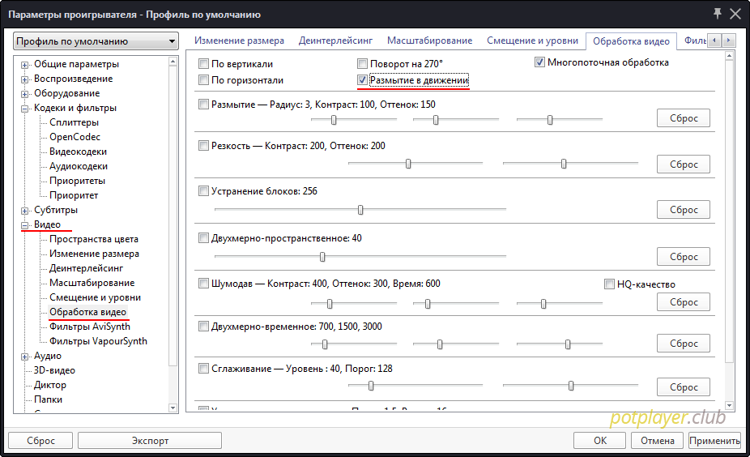Select Фильтры AviSynth in the tree
This screenshot has height=457, width=750.
pyautogui.click(x=89, y=327)
